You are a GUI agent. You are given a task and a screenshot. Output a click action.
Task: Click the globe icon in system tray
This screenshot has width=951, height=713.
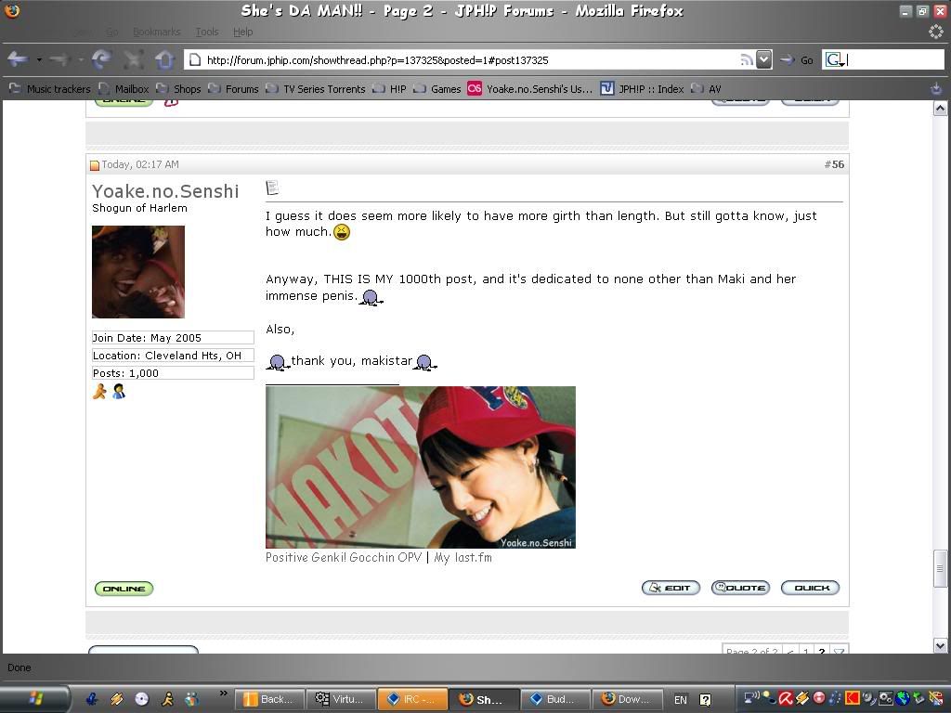(903, 698)
